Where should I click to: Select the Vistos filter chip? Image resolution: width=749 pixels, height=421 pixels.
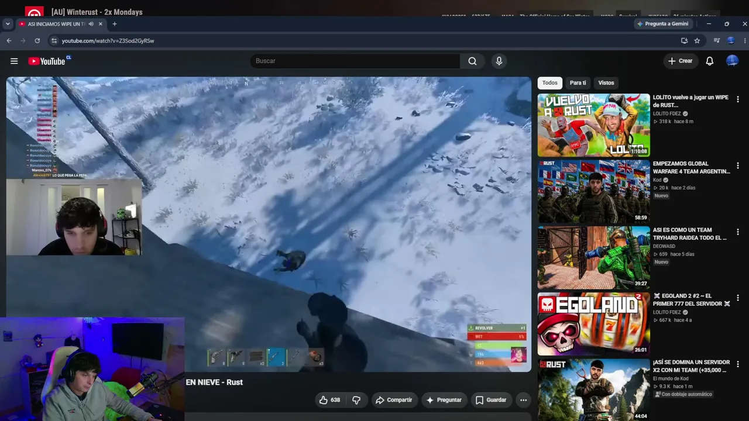tap(606, 83)
